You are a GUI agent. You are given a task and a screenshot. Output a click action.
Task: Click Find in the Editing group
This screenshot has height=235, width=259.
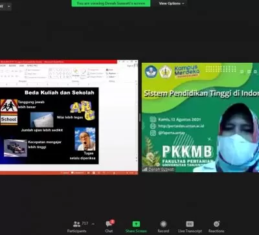point(109,70)
